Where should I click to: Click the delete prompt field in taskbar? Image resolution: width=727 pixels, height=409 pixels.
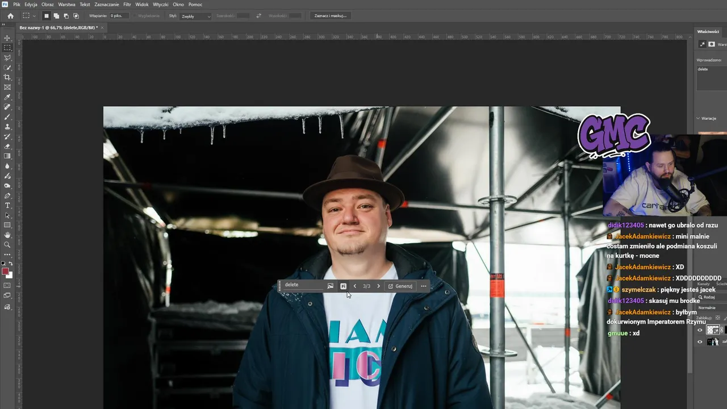[303, 285]
